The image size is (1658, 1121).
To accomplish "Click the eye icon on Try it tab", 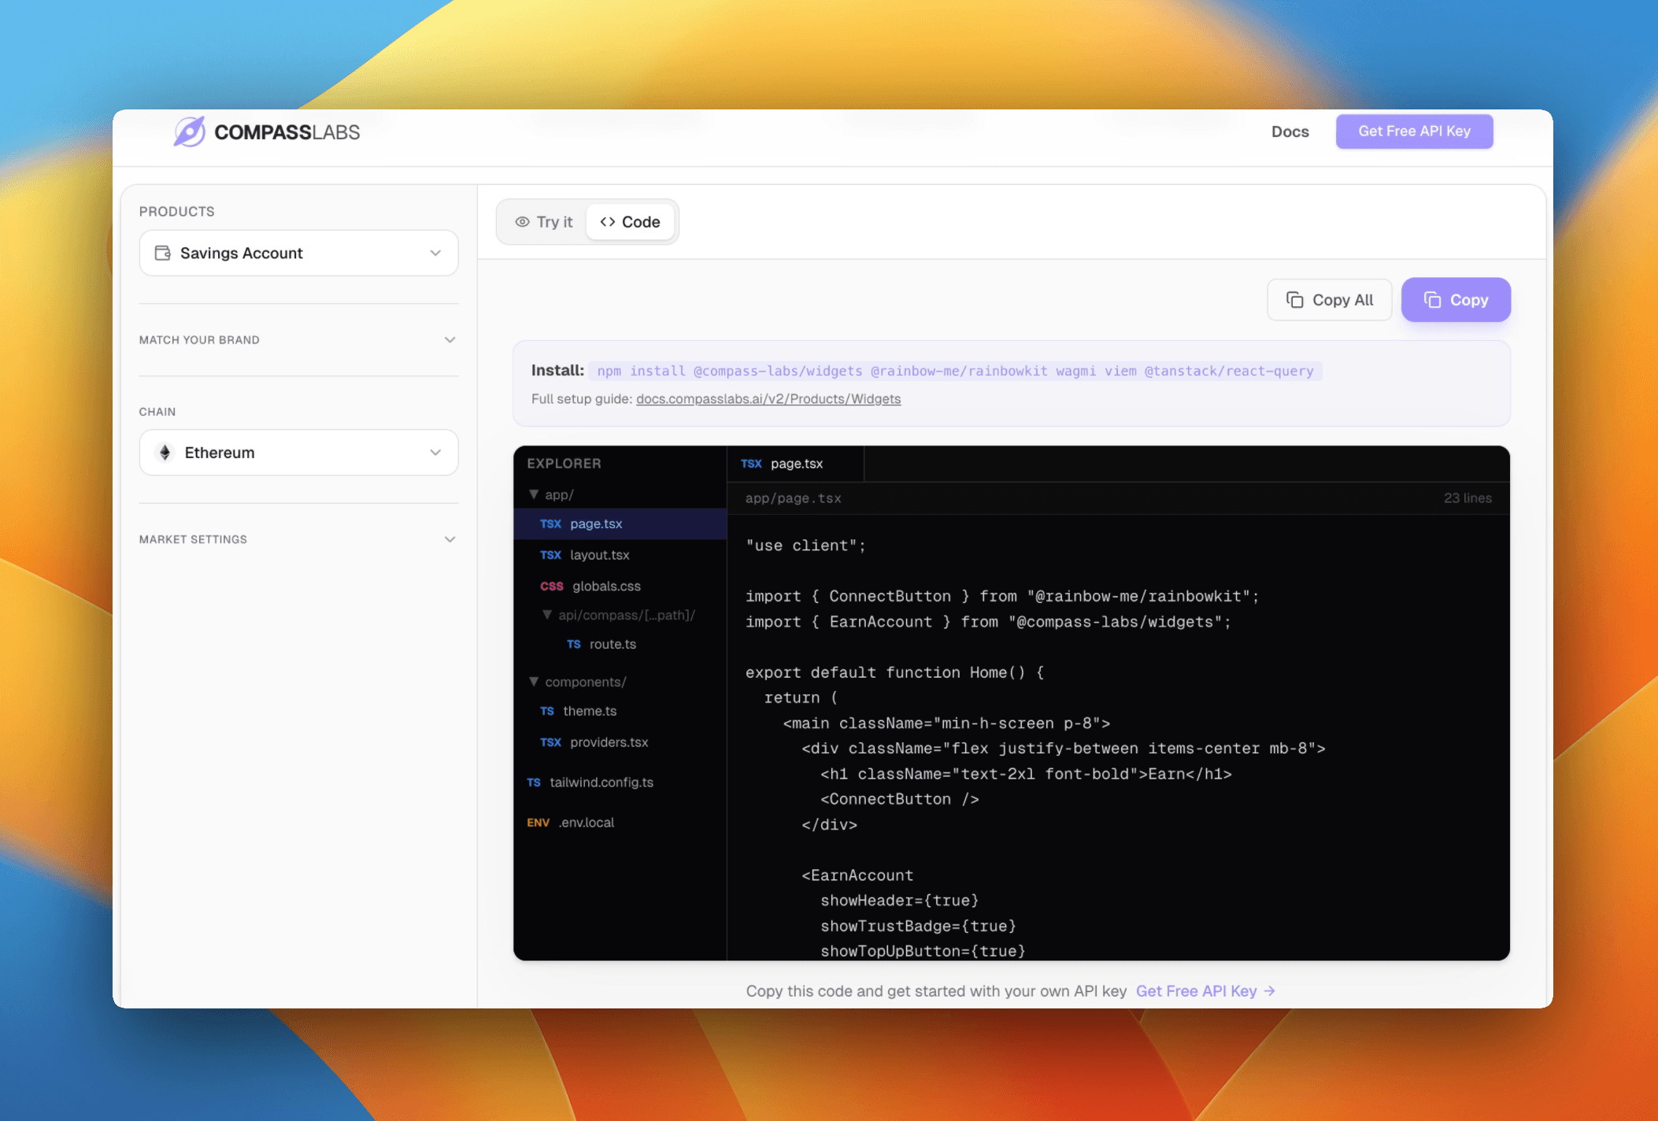I will coord(522,221).
